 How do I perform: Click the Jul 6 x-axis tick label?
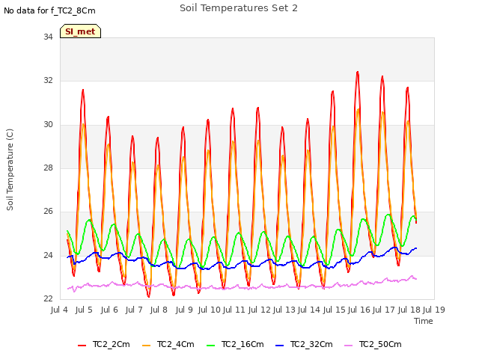click(109, 310)
